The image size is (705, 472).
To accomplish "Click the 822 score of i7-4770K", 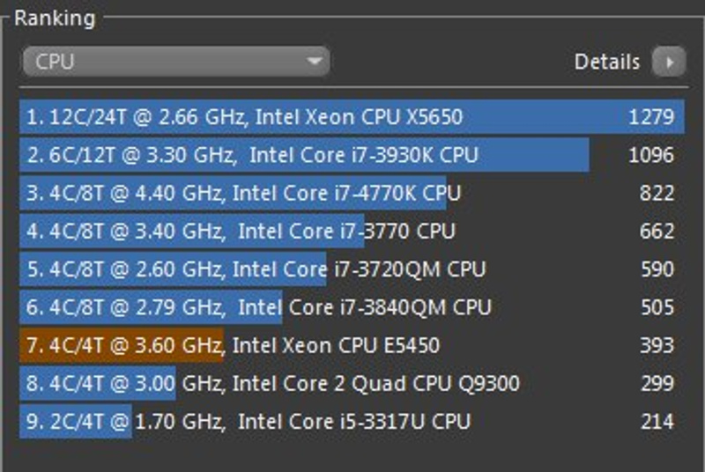I will [657, 193].
